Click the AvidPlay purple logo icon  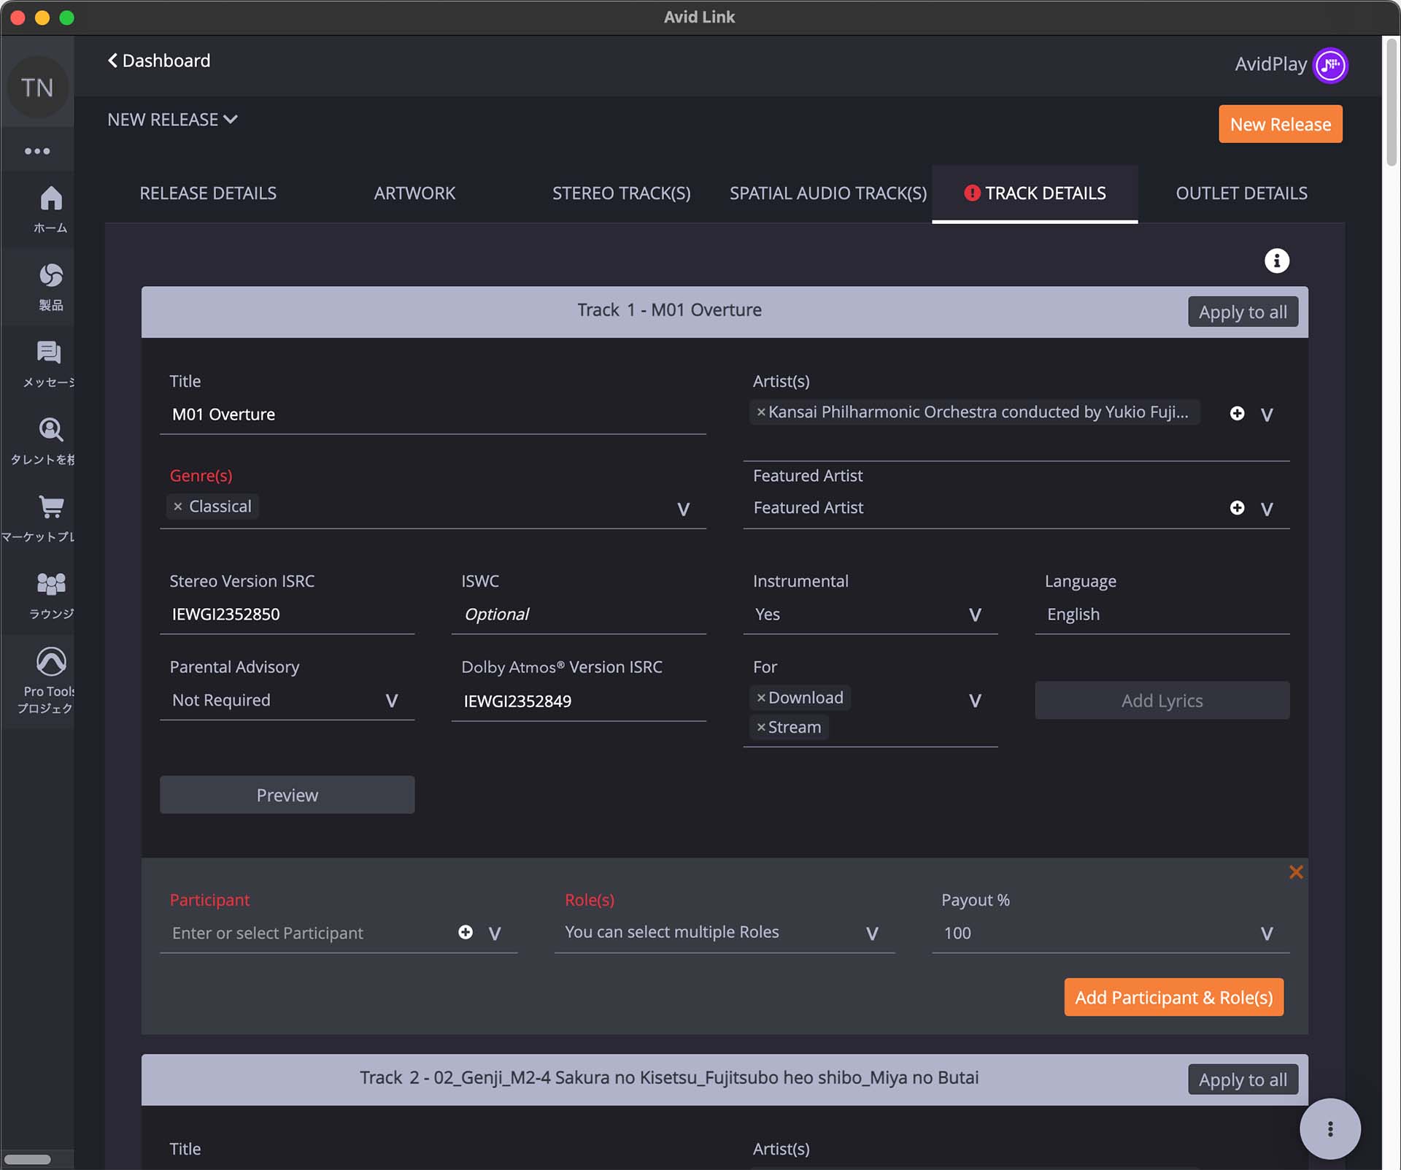[1329, 65]
